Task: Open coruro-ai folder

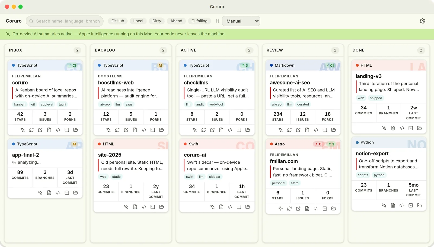Action: pos(248,207)
